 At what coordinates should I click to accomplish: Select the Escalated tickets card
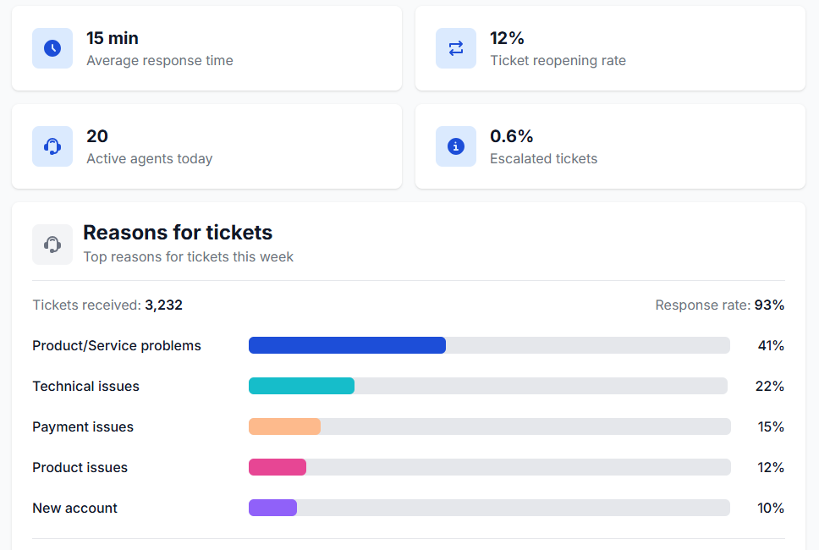(610, 146)
